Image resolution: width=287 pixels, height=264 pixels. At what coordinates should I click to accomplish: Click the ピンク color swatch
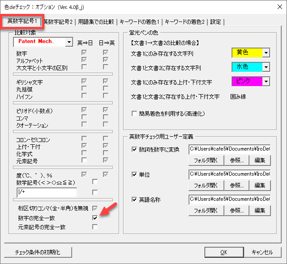pyautogui.click(x=247, y=81)
